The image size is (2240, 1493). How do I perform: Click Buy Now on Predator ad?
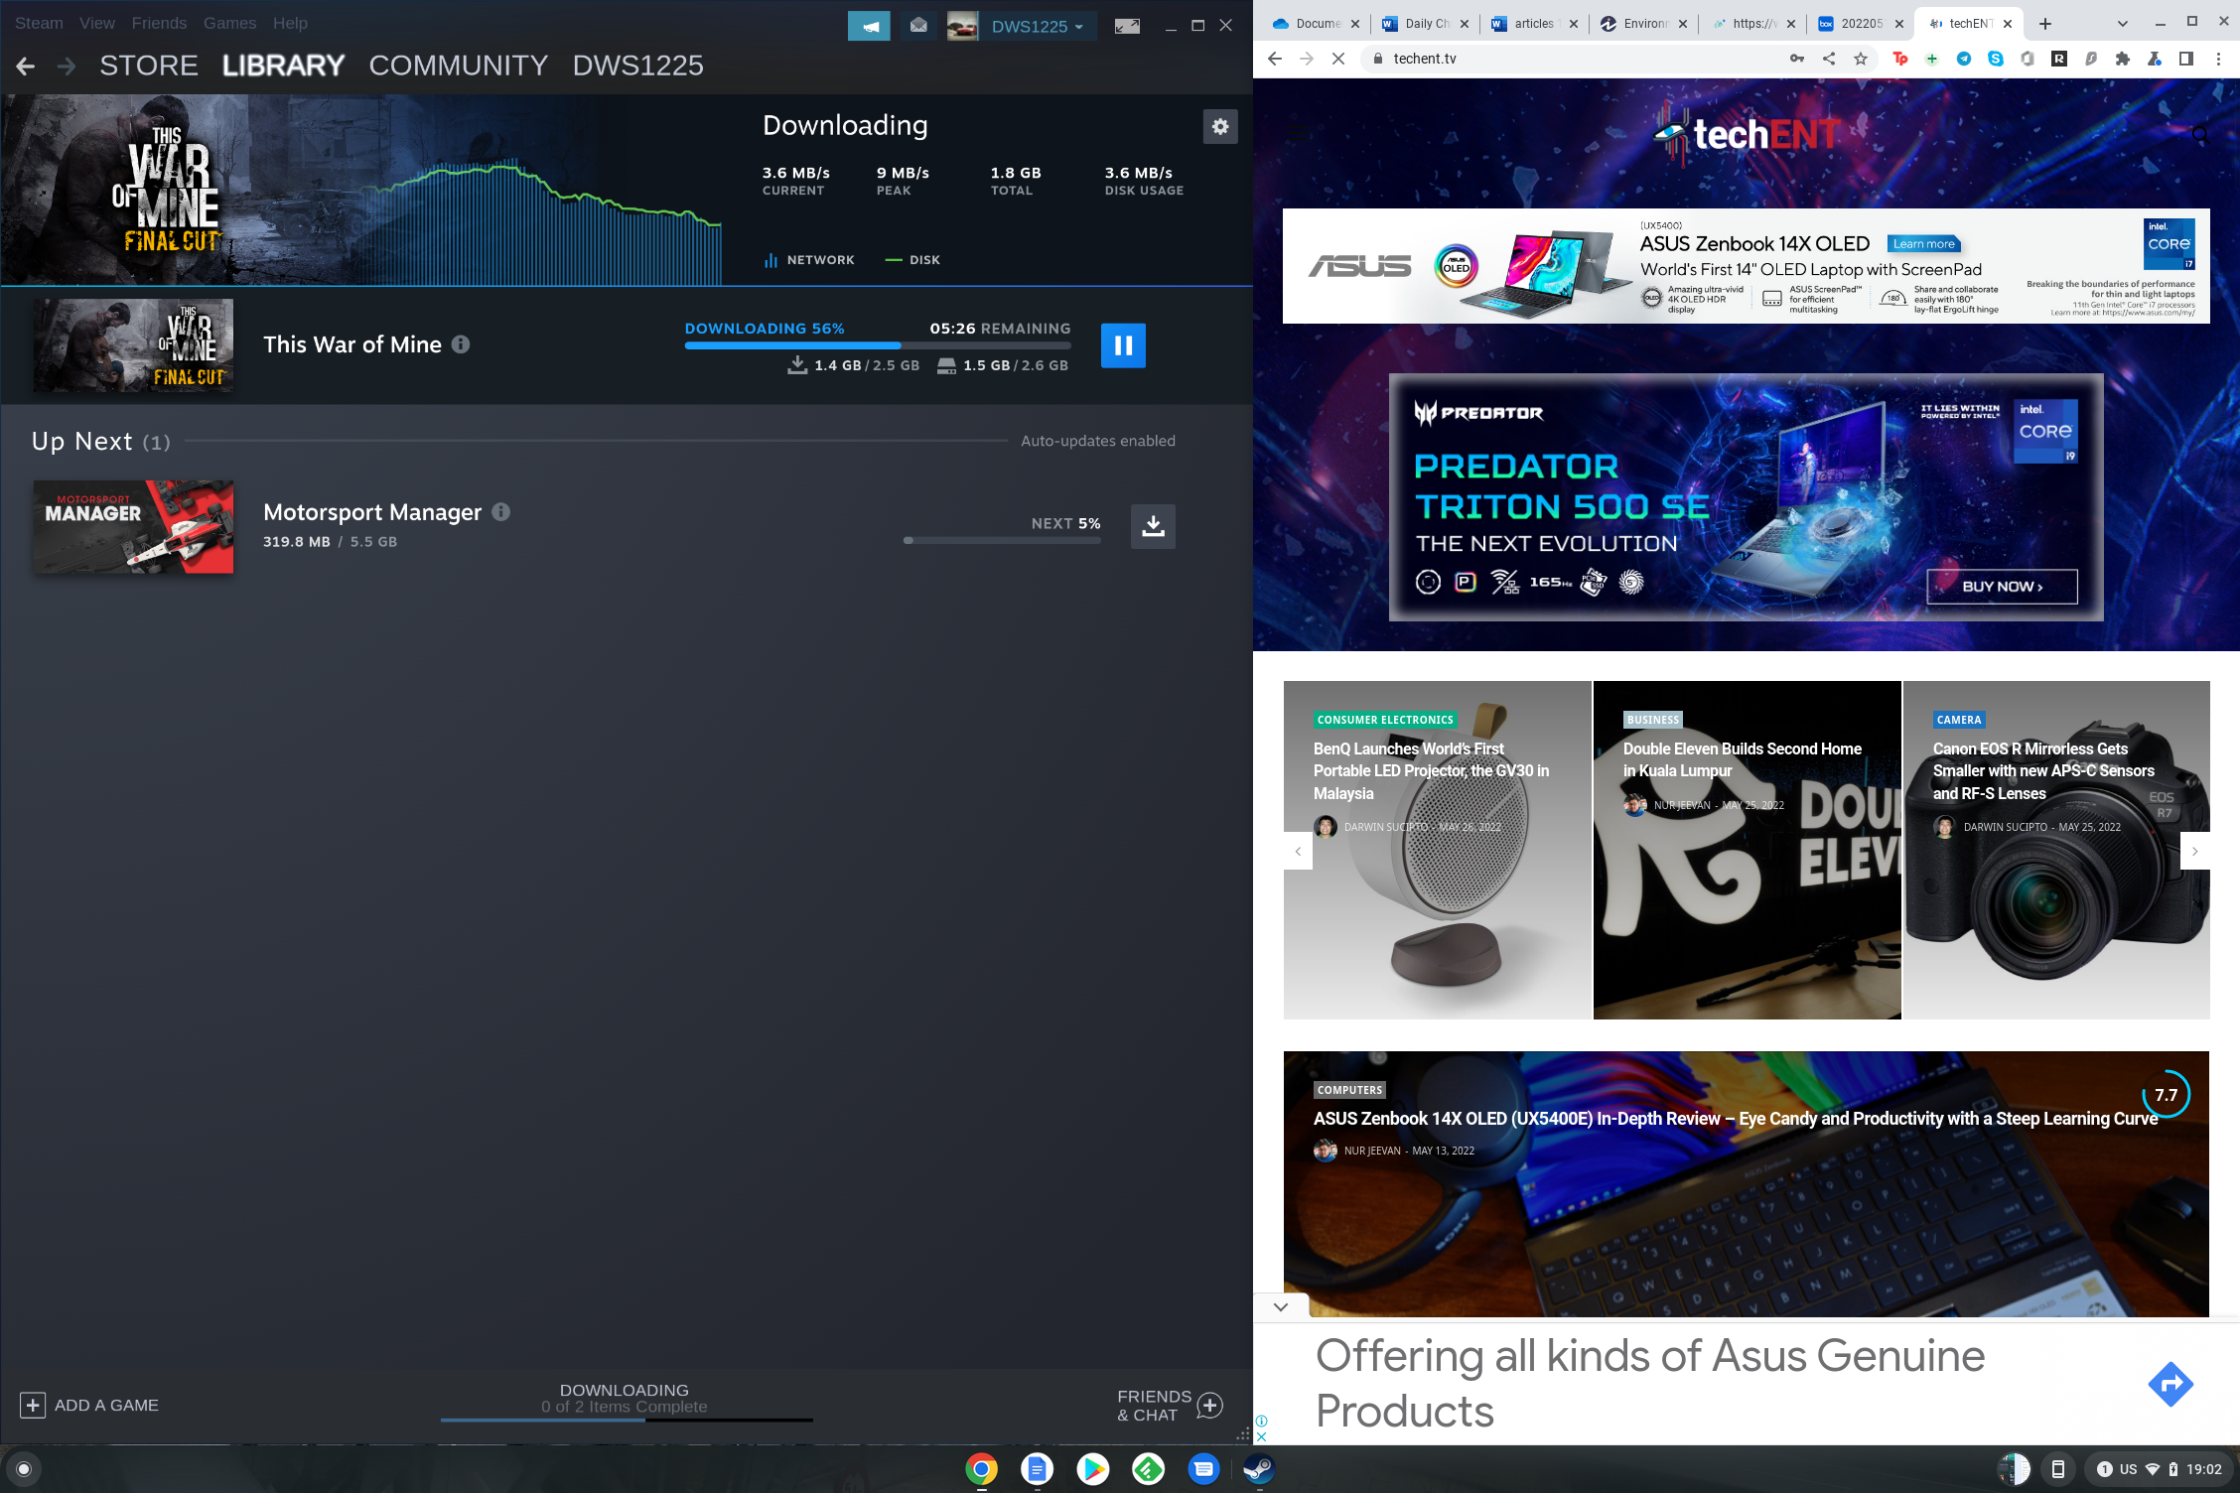point(2002,587)
